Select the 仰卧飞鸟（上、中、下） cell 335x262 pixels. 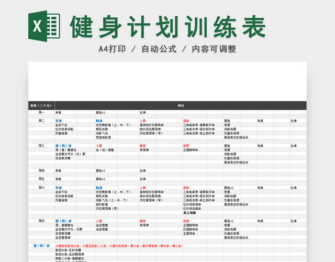[x=112, y=200]
